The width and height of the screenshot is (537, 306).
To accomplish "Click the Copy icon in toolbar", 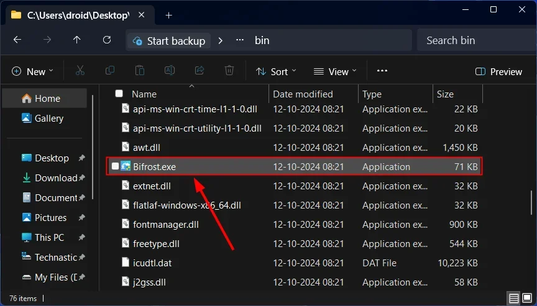I will [x=109, y=71].
